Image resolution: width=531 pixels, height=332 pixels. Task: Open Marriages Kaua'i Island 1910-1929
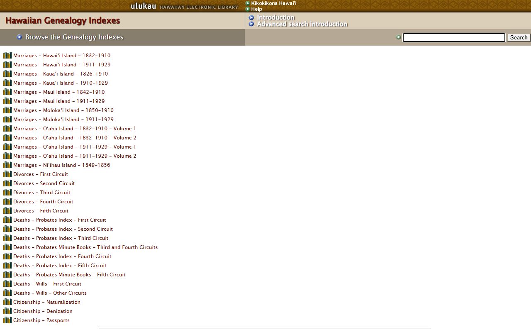click(61, 83)
